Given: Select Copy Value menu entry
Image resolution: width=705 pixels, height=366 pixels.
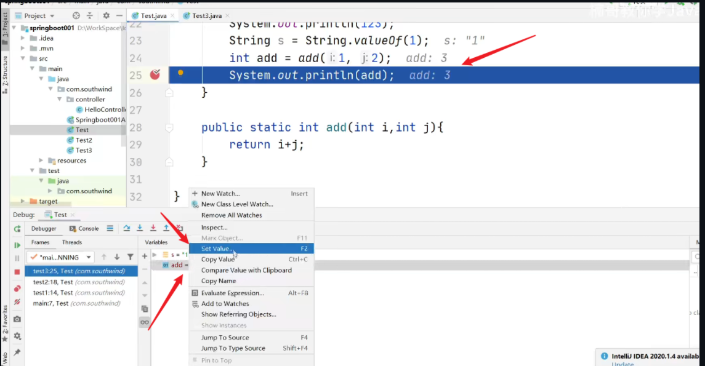Looking at the screenshot, I should (251, 259).
